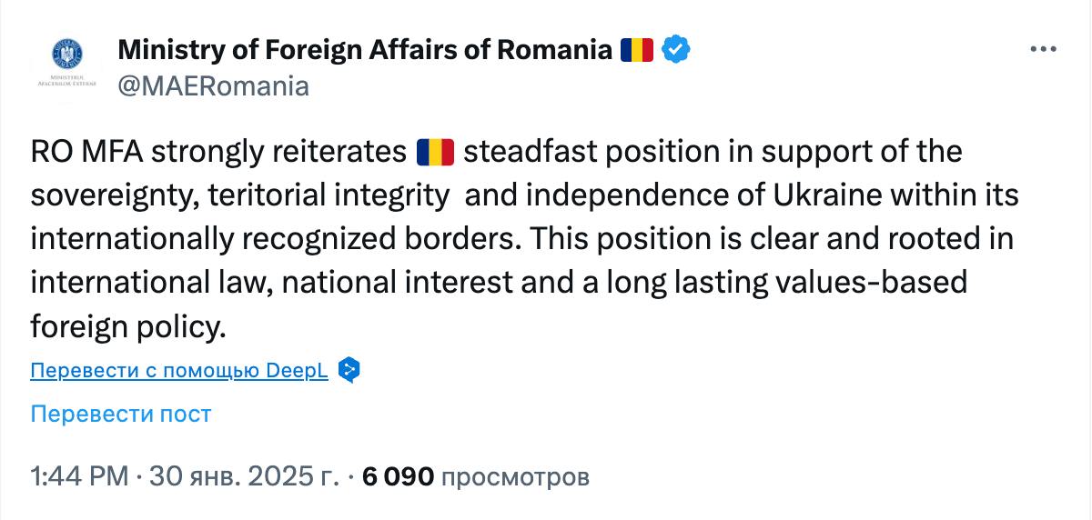Screen dimensions: 1092x520
Task: Click the date "30 янв. 2025 г."
Action: click(x=244, y=475)
